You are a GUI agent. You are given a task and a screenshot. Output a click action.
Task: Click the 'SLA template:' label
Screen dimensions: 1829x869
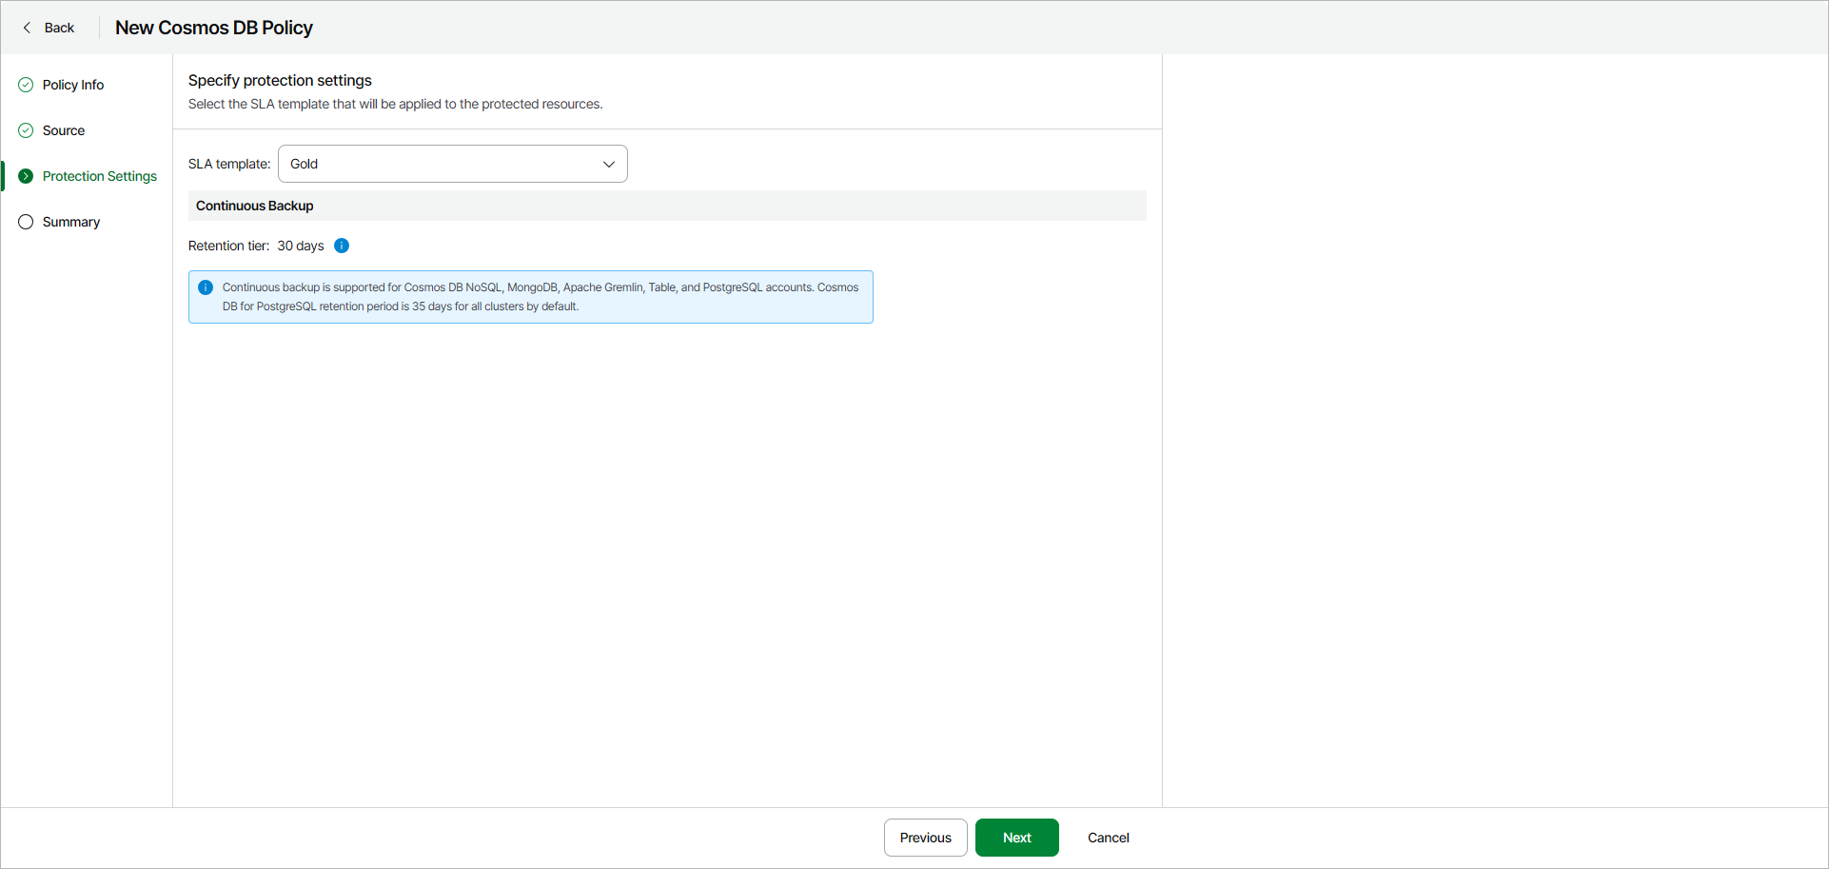(x=229, y=164)
